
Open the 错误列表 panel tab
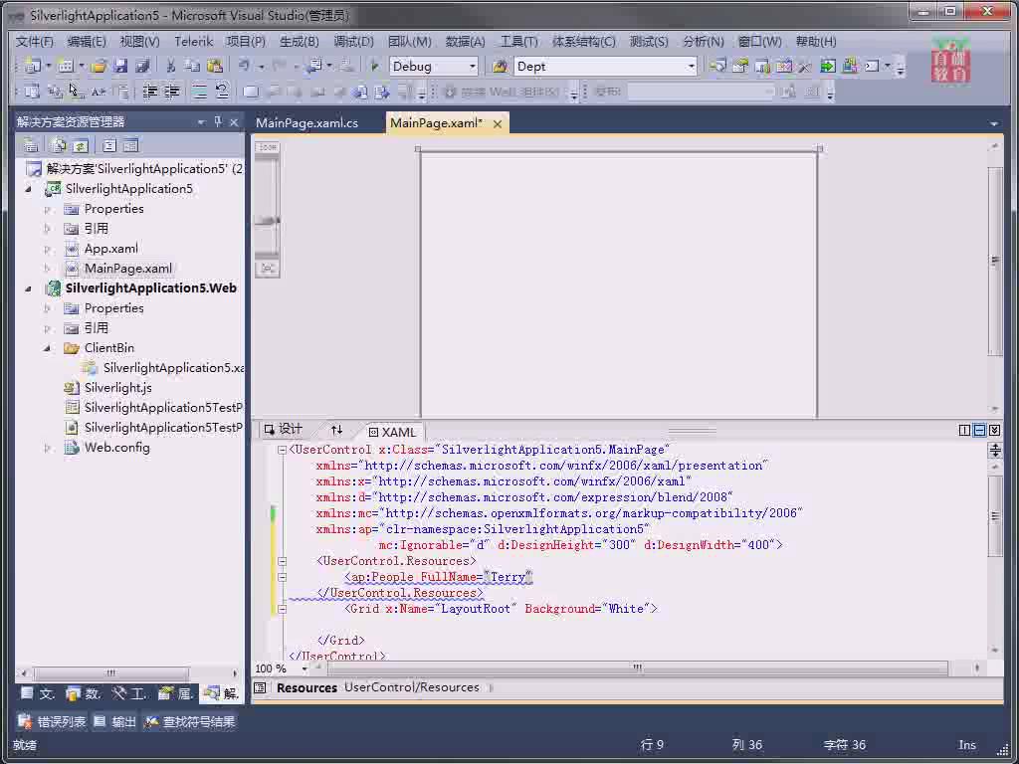52,722
